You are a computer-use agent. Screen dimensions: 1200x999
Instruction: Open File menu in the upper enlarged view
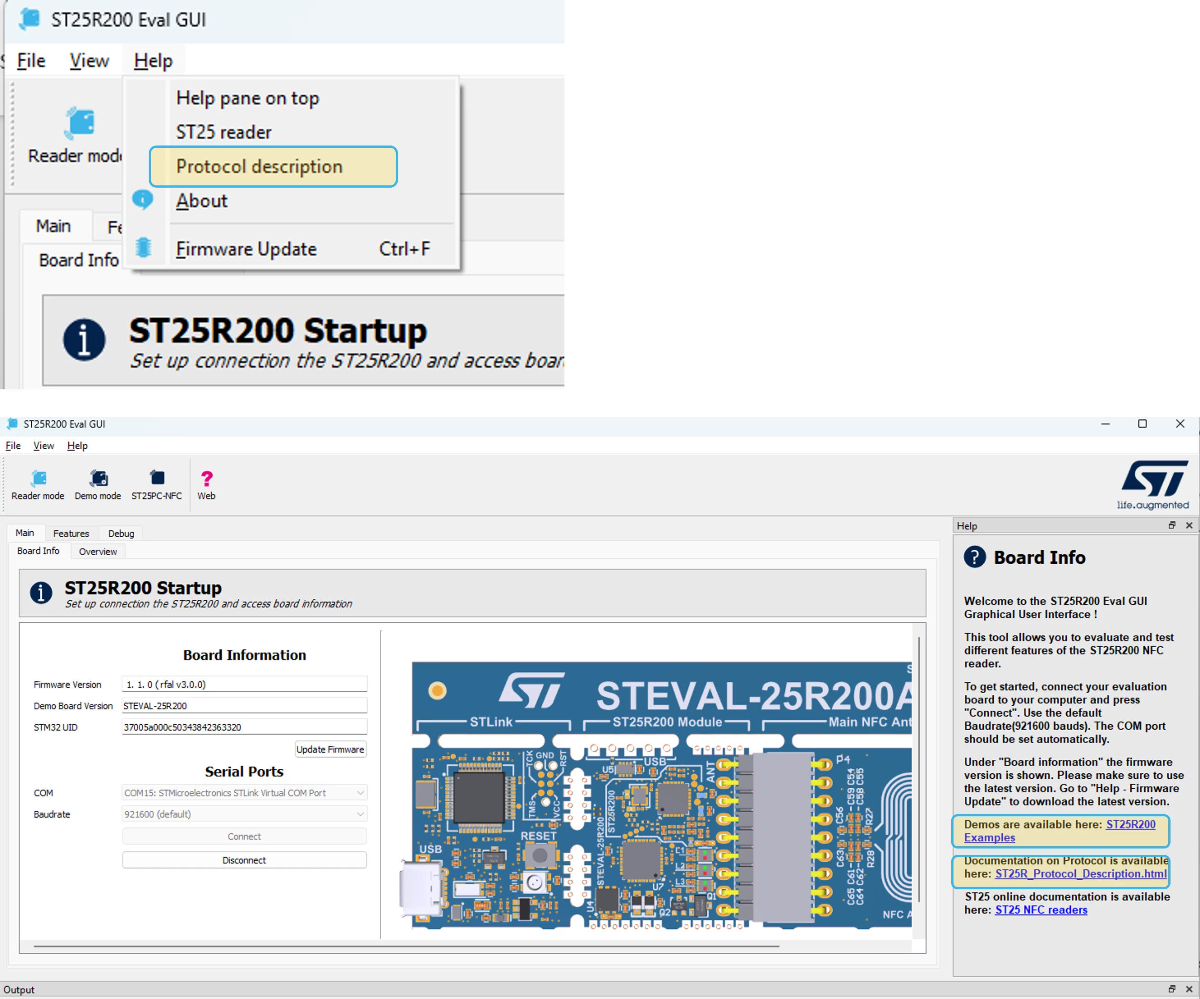tap(31, 61)
